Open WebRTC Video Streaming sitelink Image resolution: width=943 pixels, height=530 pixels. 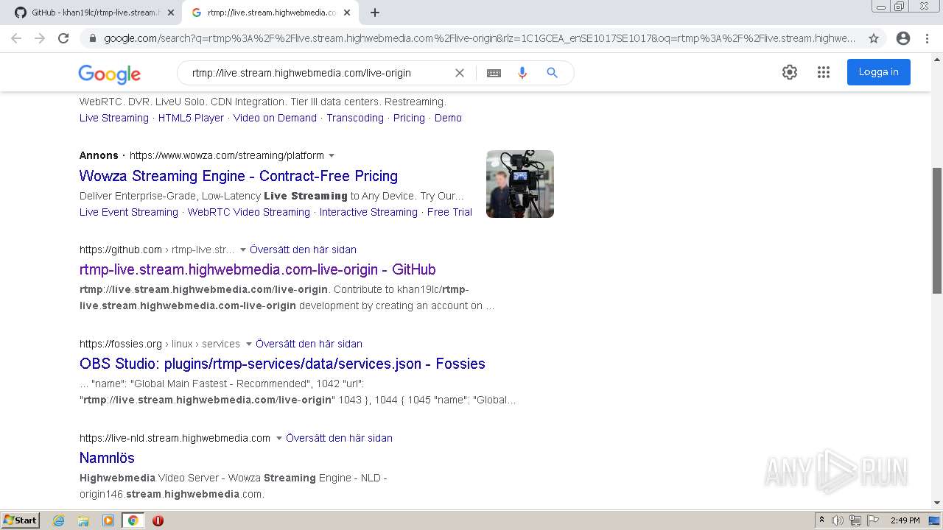coord(249,212)
